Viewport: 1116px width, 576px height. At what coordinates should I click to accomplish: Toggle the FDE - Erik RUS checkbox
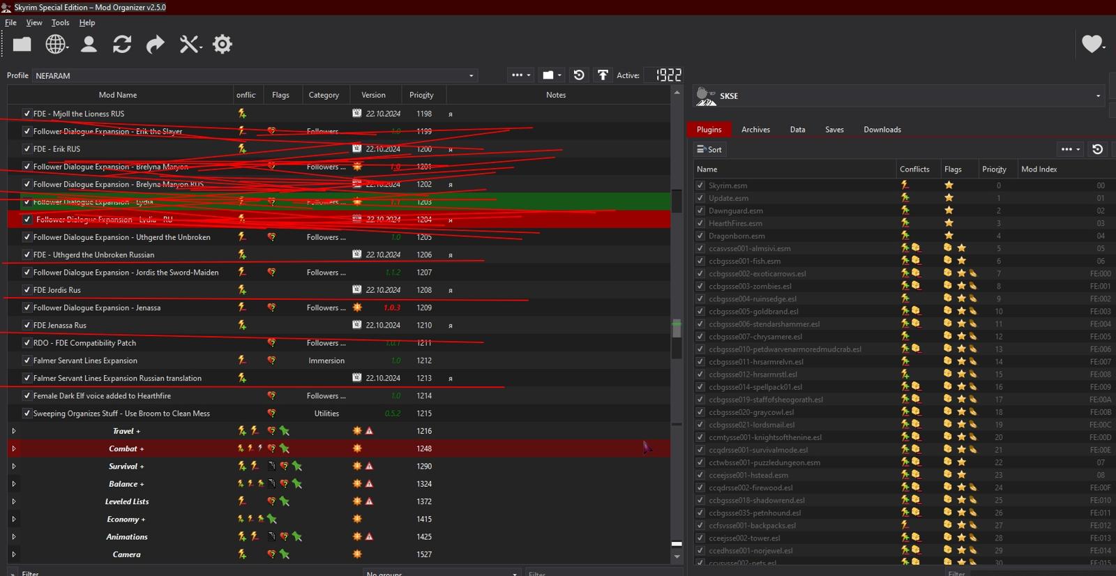tap(27, 149)
